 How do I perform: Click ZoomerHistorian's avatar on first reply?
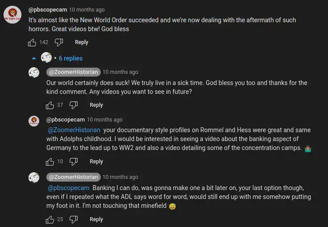tap(34, 73)
